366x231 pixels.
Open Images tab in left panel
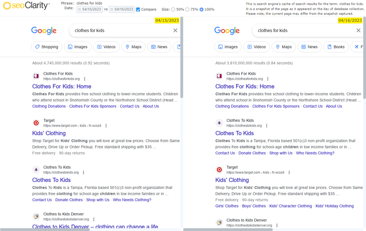point(78,47)
